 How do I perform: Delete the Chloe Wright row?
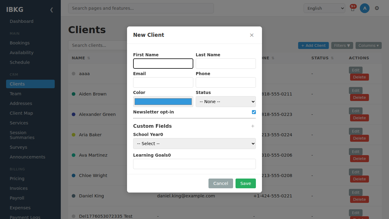tap(360, 179)
